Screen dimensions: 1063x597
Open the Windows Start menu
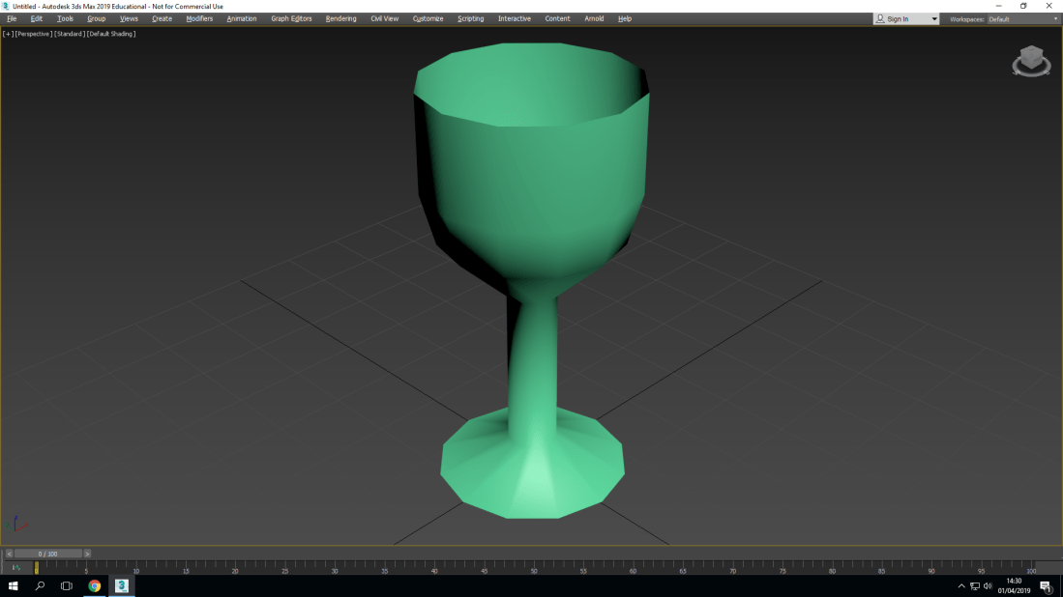click(x=13, y=585)
